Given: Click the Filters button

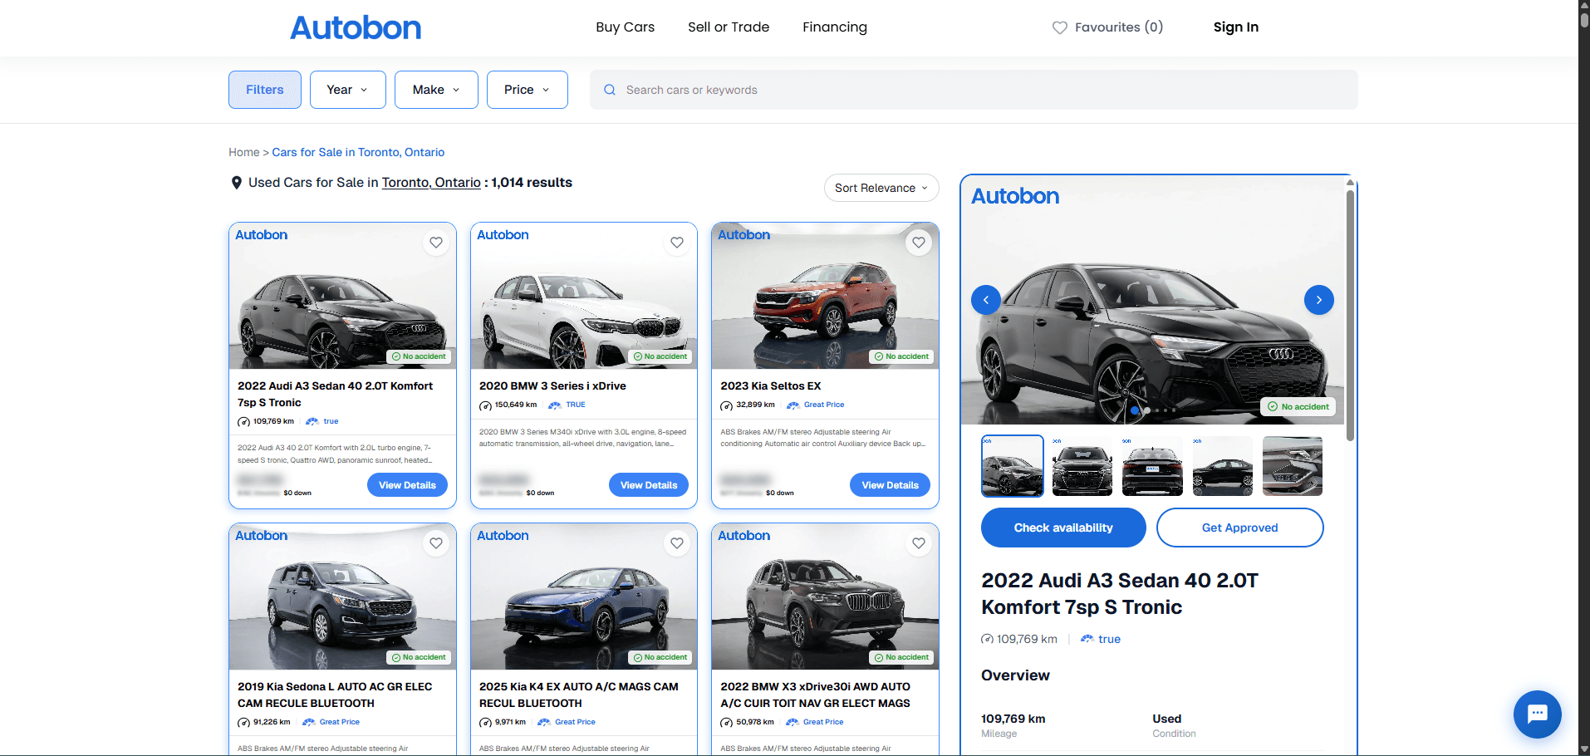Looking at the screenshot, I should (x=265, y=90).
